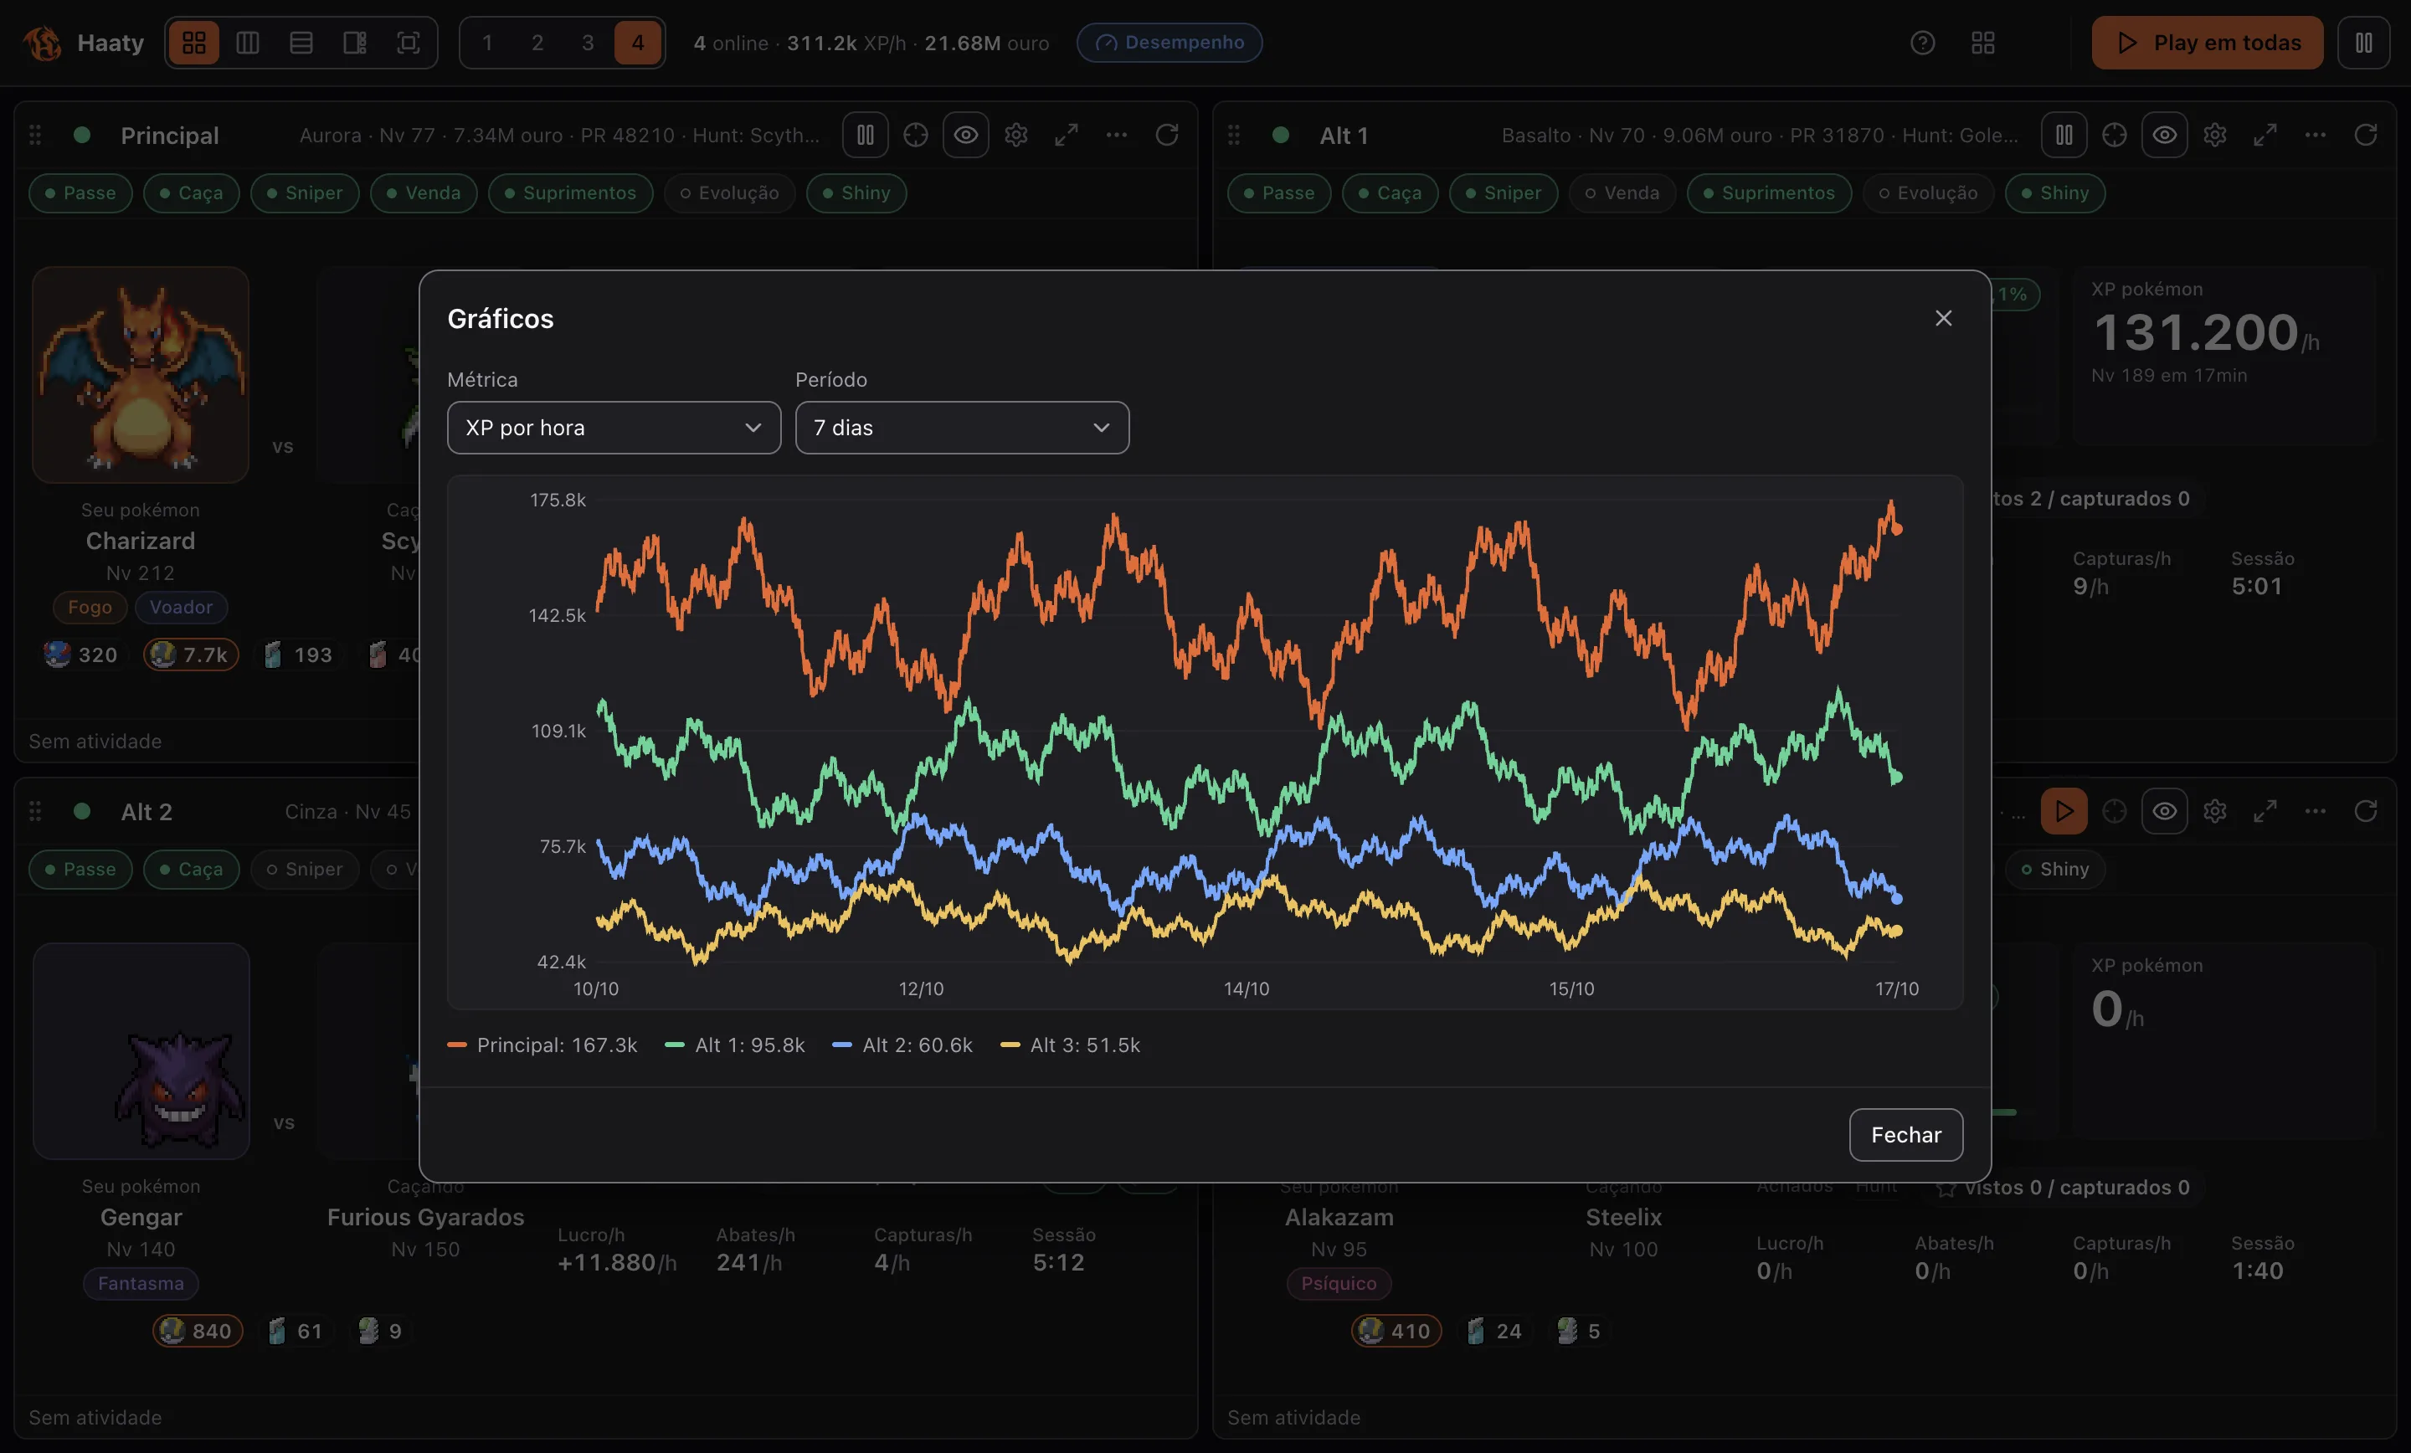Open settings gear in Principal panel
The height and width of the screenshot is (1453, 2411).
click(x=1015, y=135)
